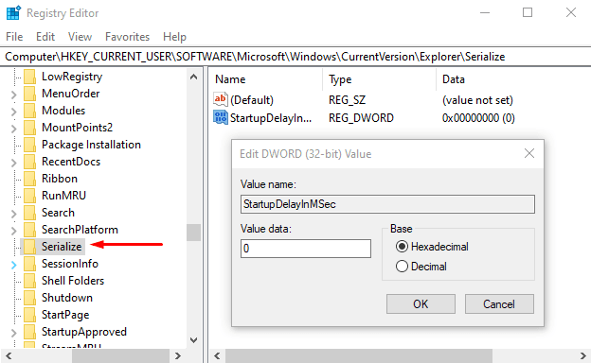
Task: Click the values pane horizontal scrollbar thumb
Action: pyautogui.click(x=359, y=355)
